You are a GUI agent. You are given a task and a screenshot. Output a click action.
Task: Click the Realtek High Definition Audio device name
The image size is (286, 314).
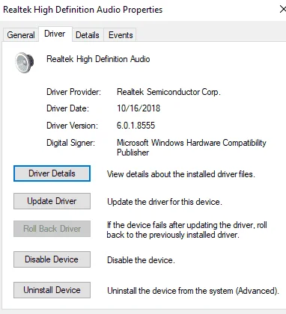(98, 59)
